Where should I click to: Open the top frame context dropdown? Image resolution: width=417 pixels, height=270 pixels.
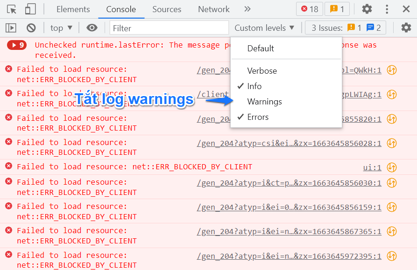60,28
